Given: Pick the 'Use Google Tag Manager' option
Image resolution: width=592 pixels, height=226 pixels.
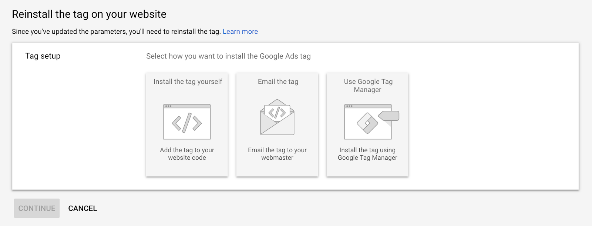Looking at the screenshot, I should [x=368, y=86].
